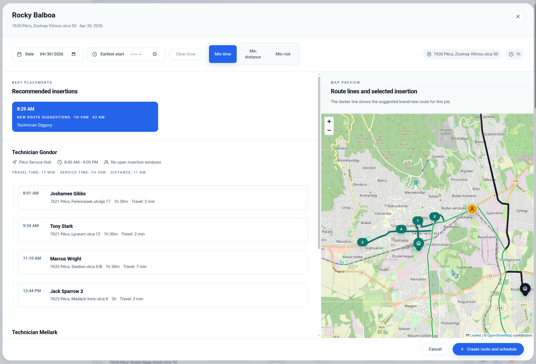
Task: Click the people icon by No open insertion windows
Action: click(107, 162)
